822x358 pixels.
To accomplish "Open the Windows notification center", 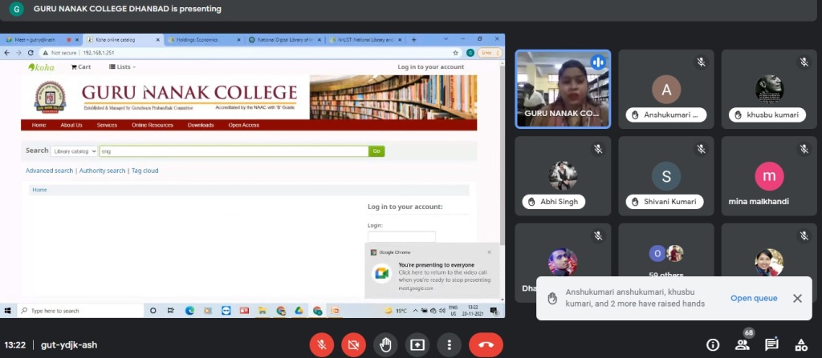I will (494, 311).
